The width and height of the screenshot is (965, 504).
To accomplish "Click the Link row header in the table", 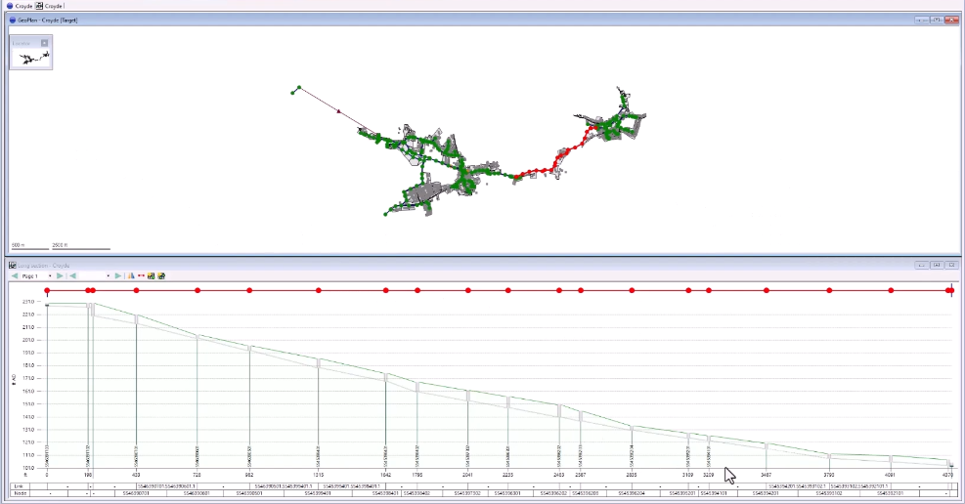I will 19,486.
